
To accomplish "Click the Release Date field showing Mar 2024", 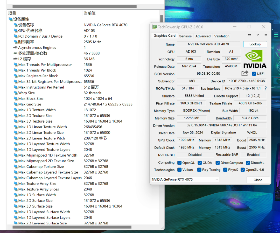I will 189,66.
